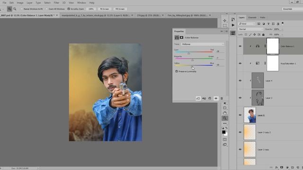Reset adjustment to defaults icon
The height and width of the screenshot is (170, 303).
tap(210, 98)
